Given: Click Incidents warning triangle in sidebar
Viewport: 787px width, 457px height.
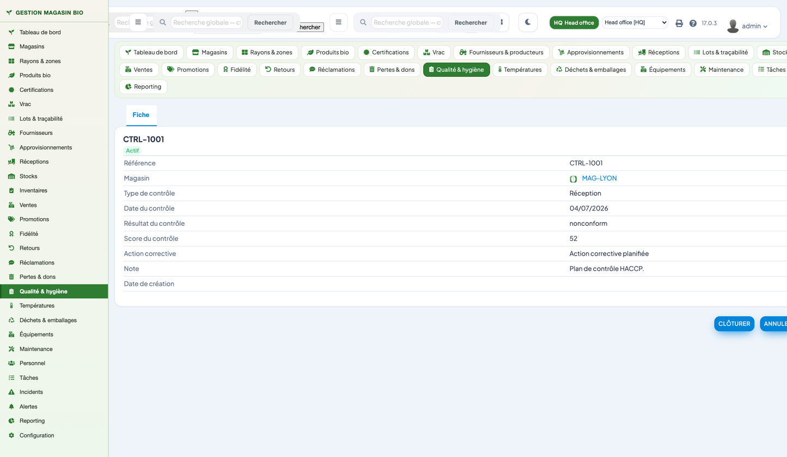Looking at the screenshot, I should (x=11, y=392).
